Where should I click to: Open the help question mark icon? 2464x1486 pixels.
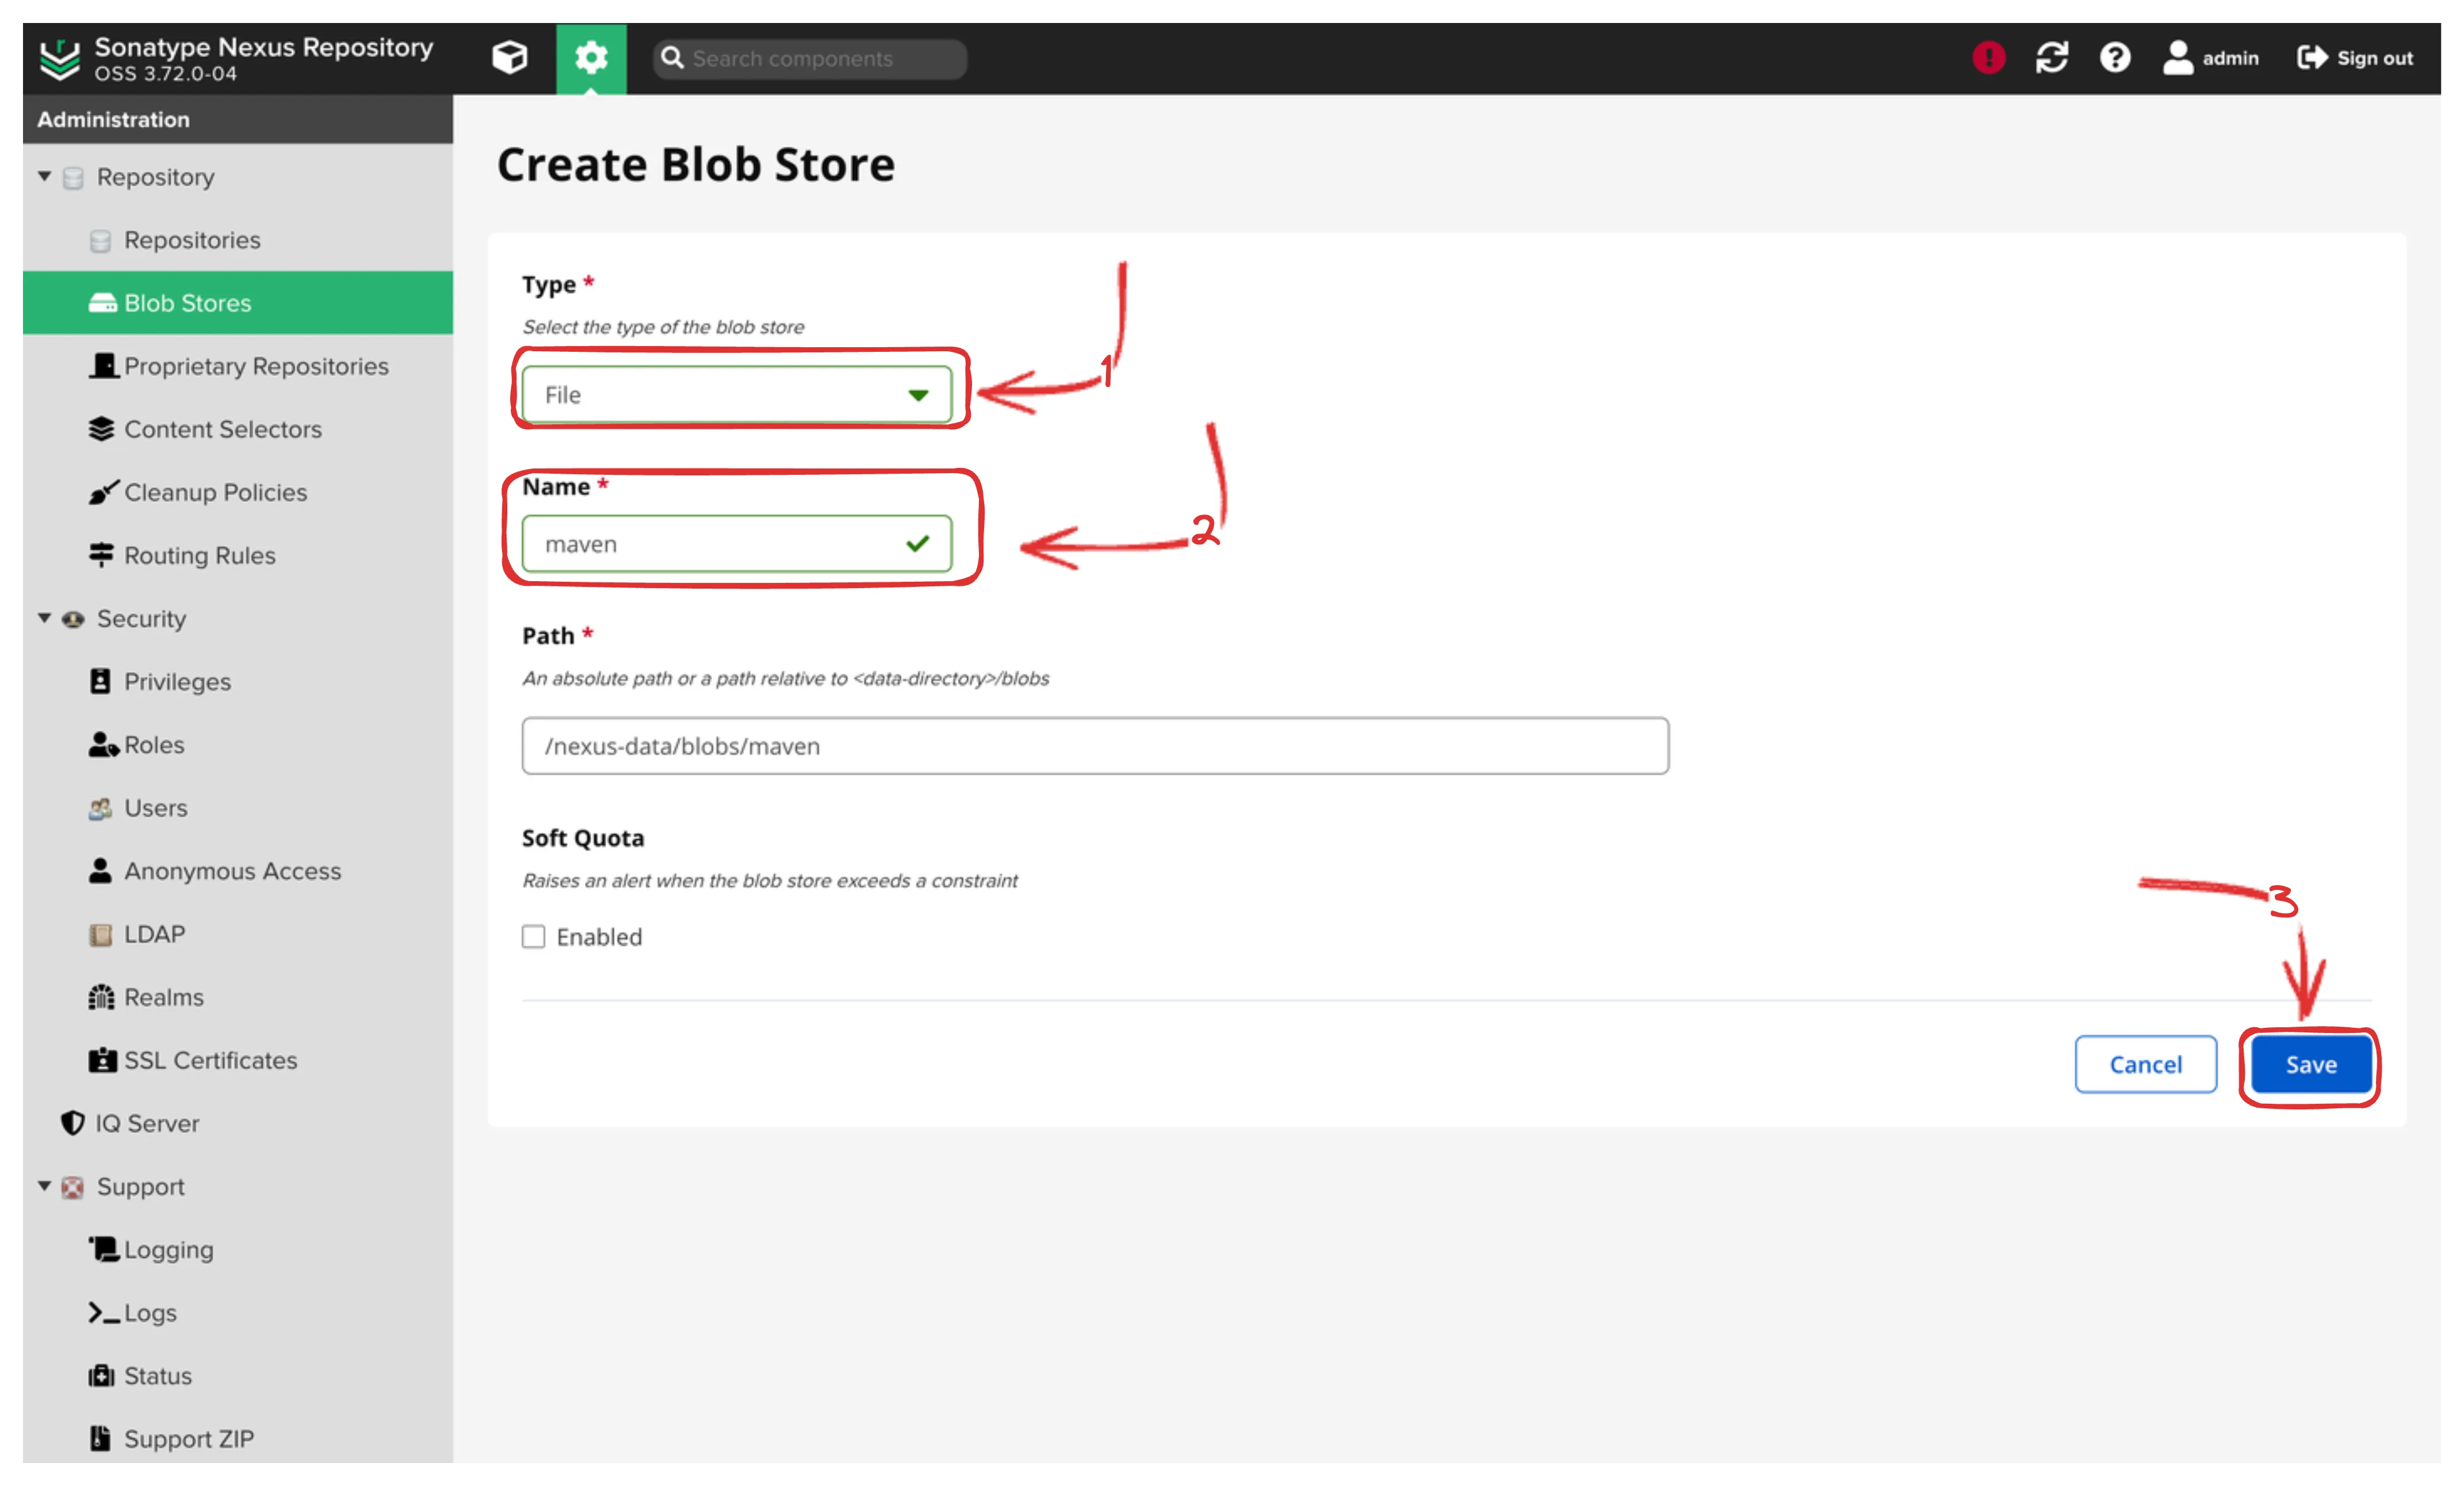click(2115, 58)
